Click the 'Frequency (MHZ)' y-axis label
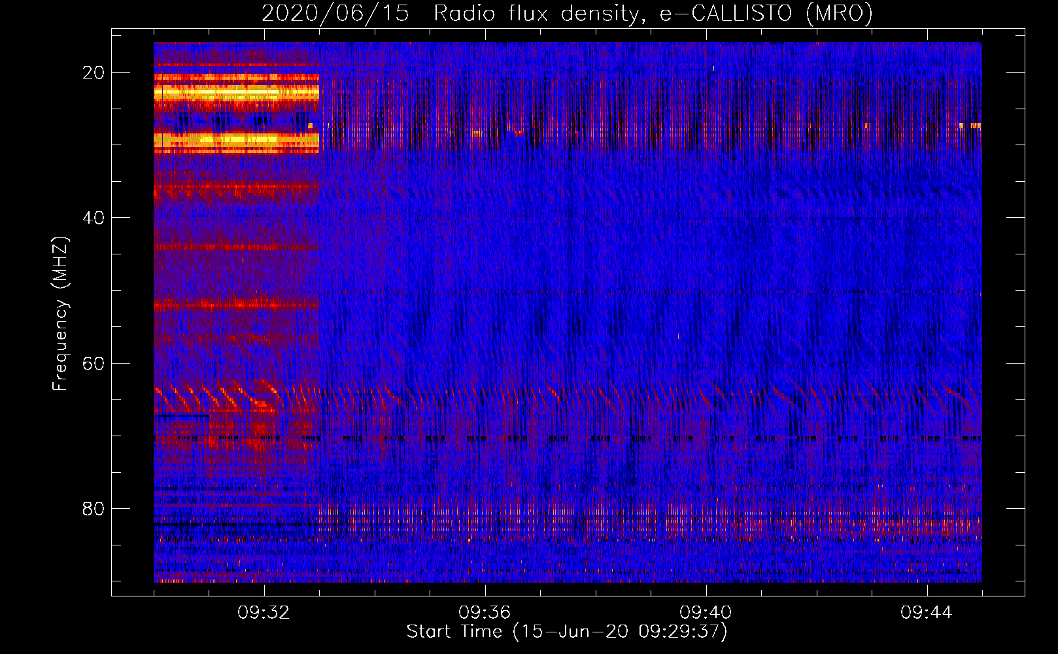The height and width of the screenshot is (654, 1058). (60, 314)
